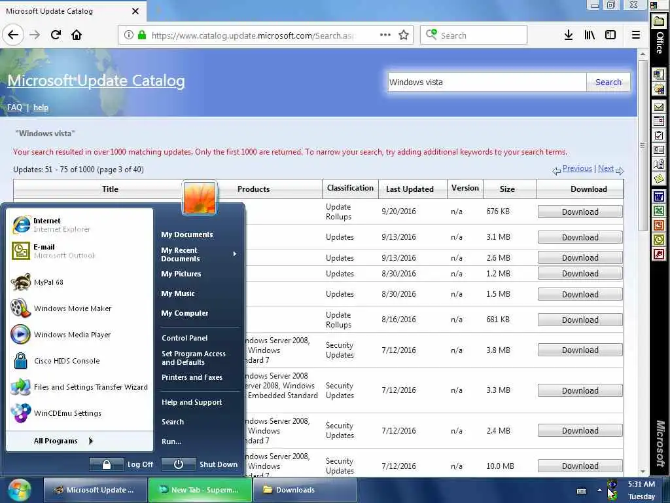670x503 pixels.
Task: Click PowerPoint icon on Office shortcut bar
Action: click(659, 225)
